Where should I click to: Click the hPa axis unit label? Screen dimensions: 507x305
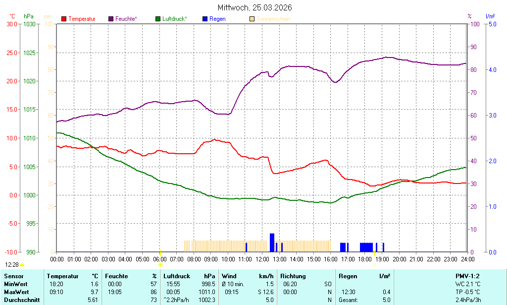tap(29, 16)
